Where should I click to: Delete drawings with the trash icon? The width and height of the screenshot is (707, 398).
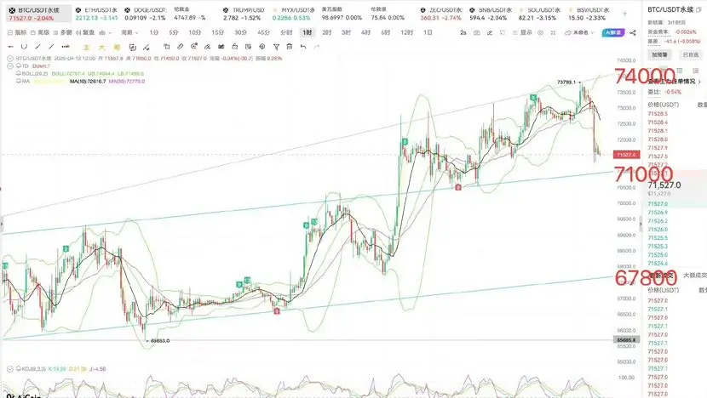(290, 47)
